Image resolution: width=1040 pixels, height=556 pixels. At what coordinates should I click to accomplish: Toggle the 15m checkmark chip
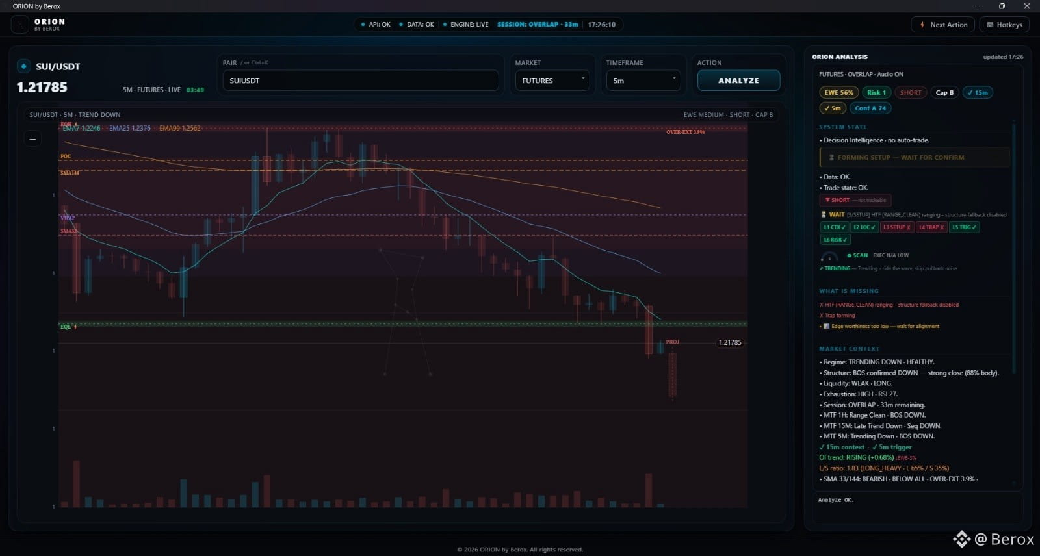point(978,92)
